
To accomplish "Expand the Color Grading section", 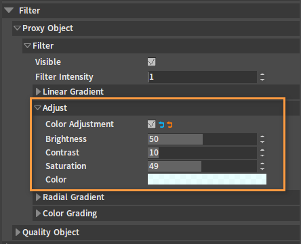I will coord(38,213).
